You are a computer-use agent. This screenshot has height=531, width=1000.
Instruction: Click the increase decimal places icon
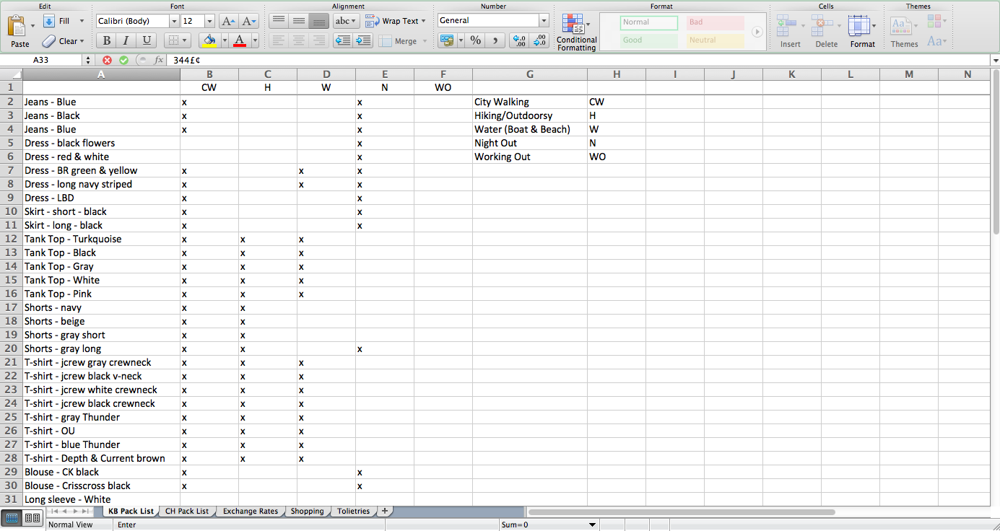[518, 40]
